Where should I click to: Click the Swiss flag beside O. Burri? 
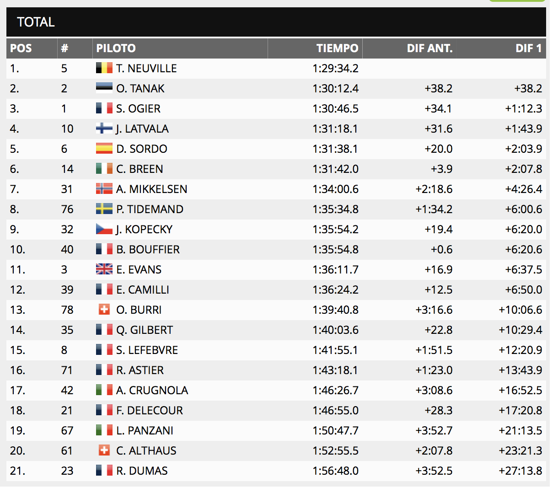[x=104, y=310]
